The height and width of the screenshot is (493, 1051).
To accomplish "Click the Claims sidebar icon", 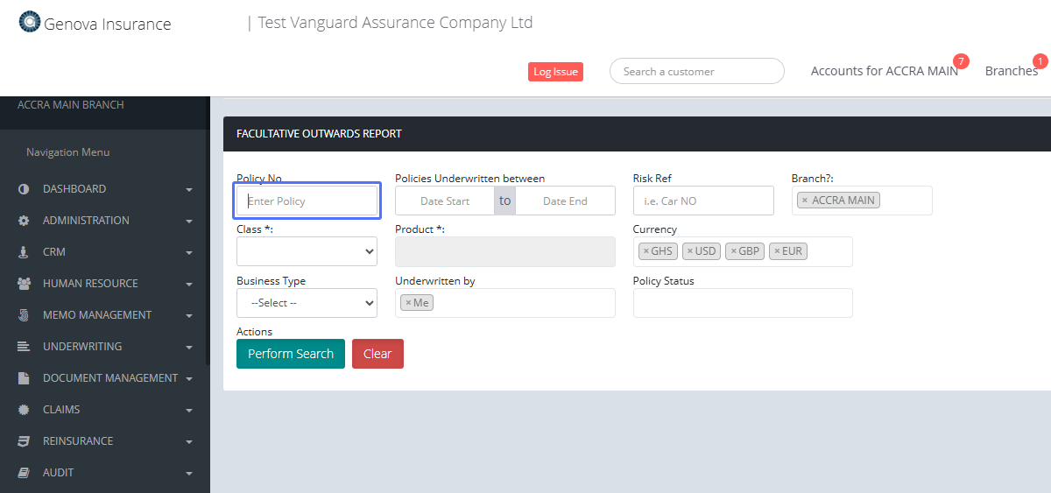I will (24, 410).
